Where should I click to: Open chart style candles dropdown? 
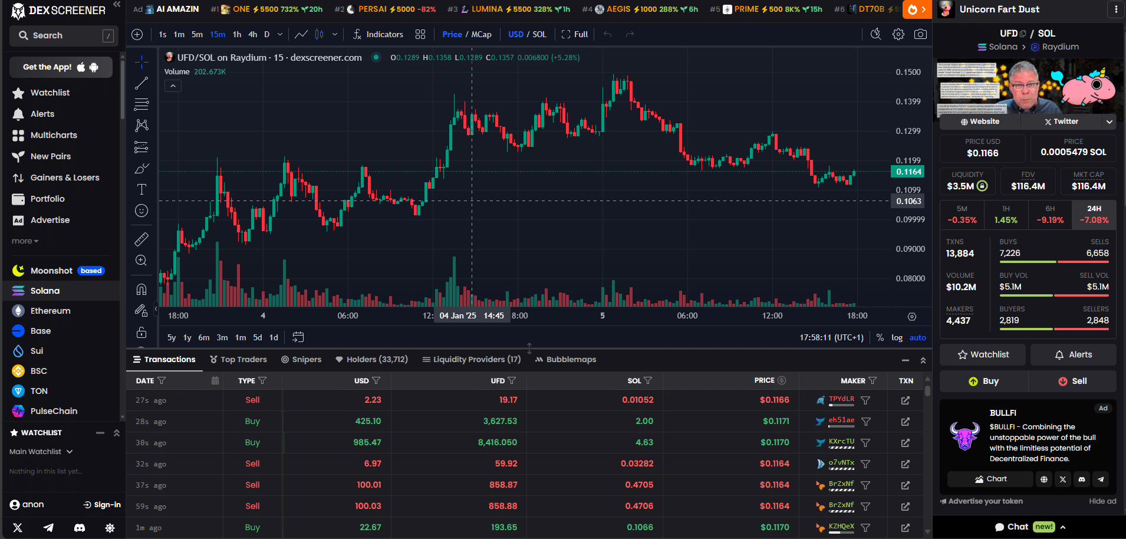(x=335, y=34)
